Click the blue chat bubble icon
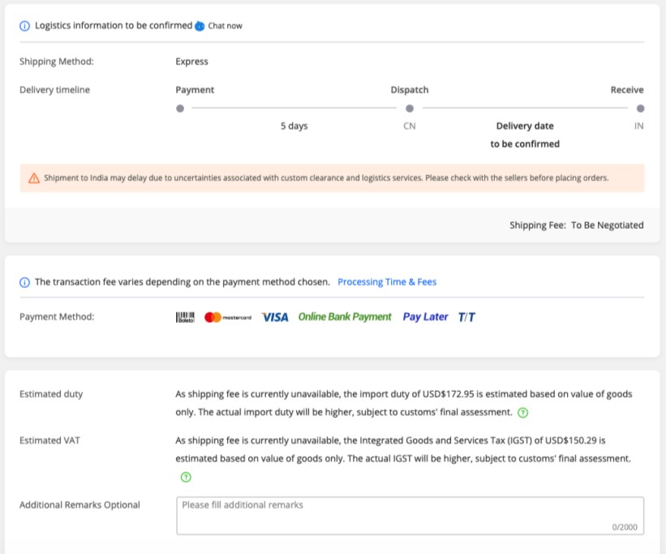This screenshot has width=666, height=554. 200,26
